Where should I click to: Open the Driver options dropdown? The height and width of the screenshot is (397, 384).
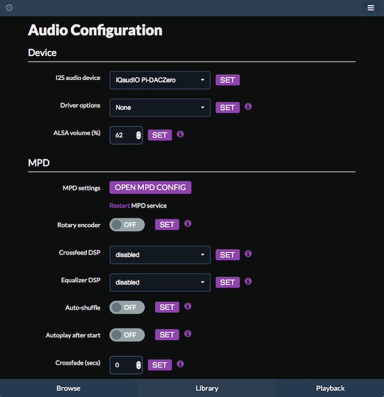(160, 107)
